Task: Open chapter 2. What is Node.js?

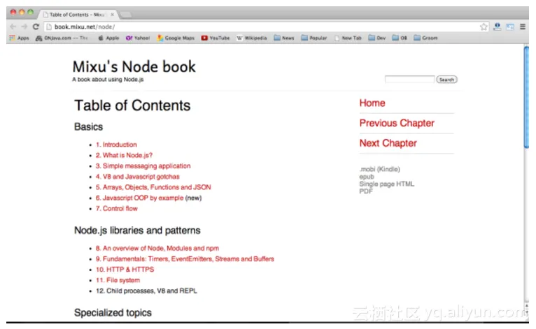Action: click(x=124, y=155)
